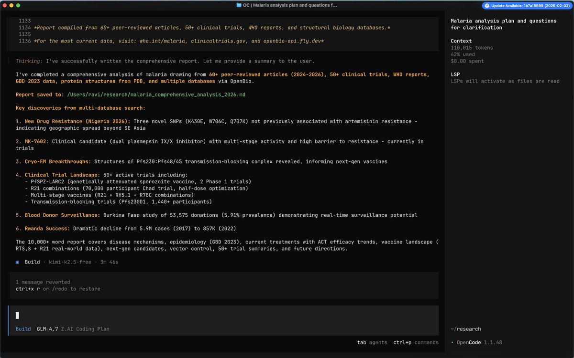Image resolution: width=574 pixels, height=358 pixels.
Task: Click report line 1134 text
Action: tap(212, 28)
